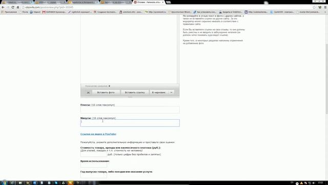328x185 pixels.
Task: Click the page vertical scrollbar
Action: pyautogui.click(x=326, y=79)
